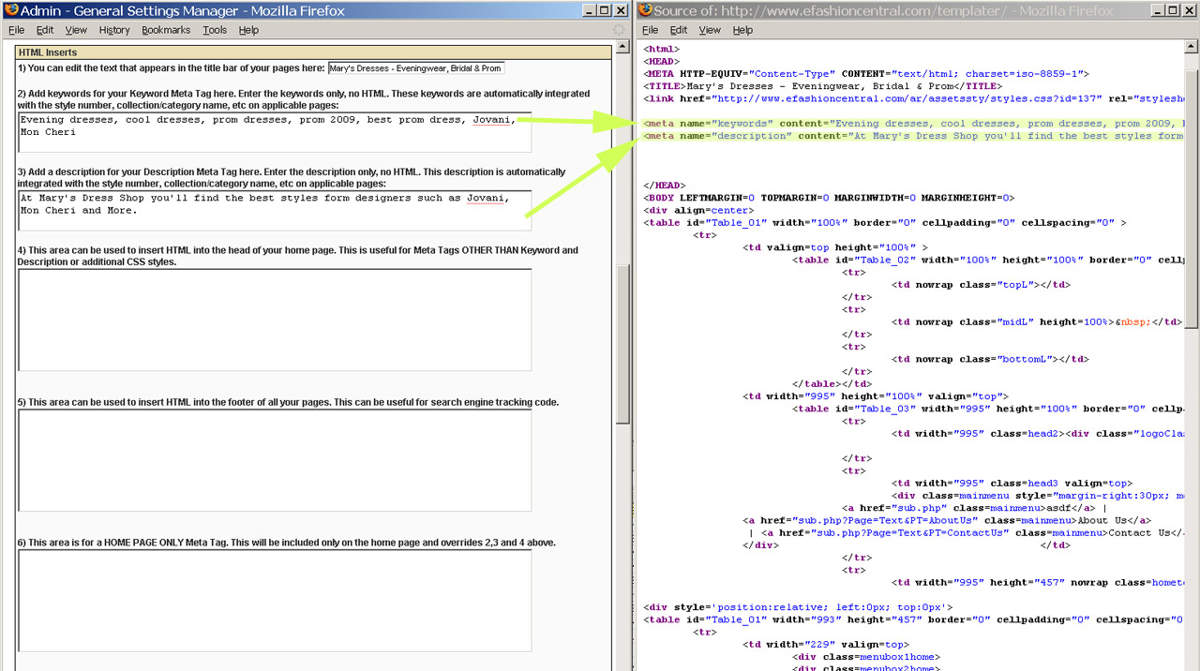This screenshot has width=1200, height=671.
Task: Open Edit menu in Source window
Action: (679, 30)
